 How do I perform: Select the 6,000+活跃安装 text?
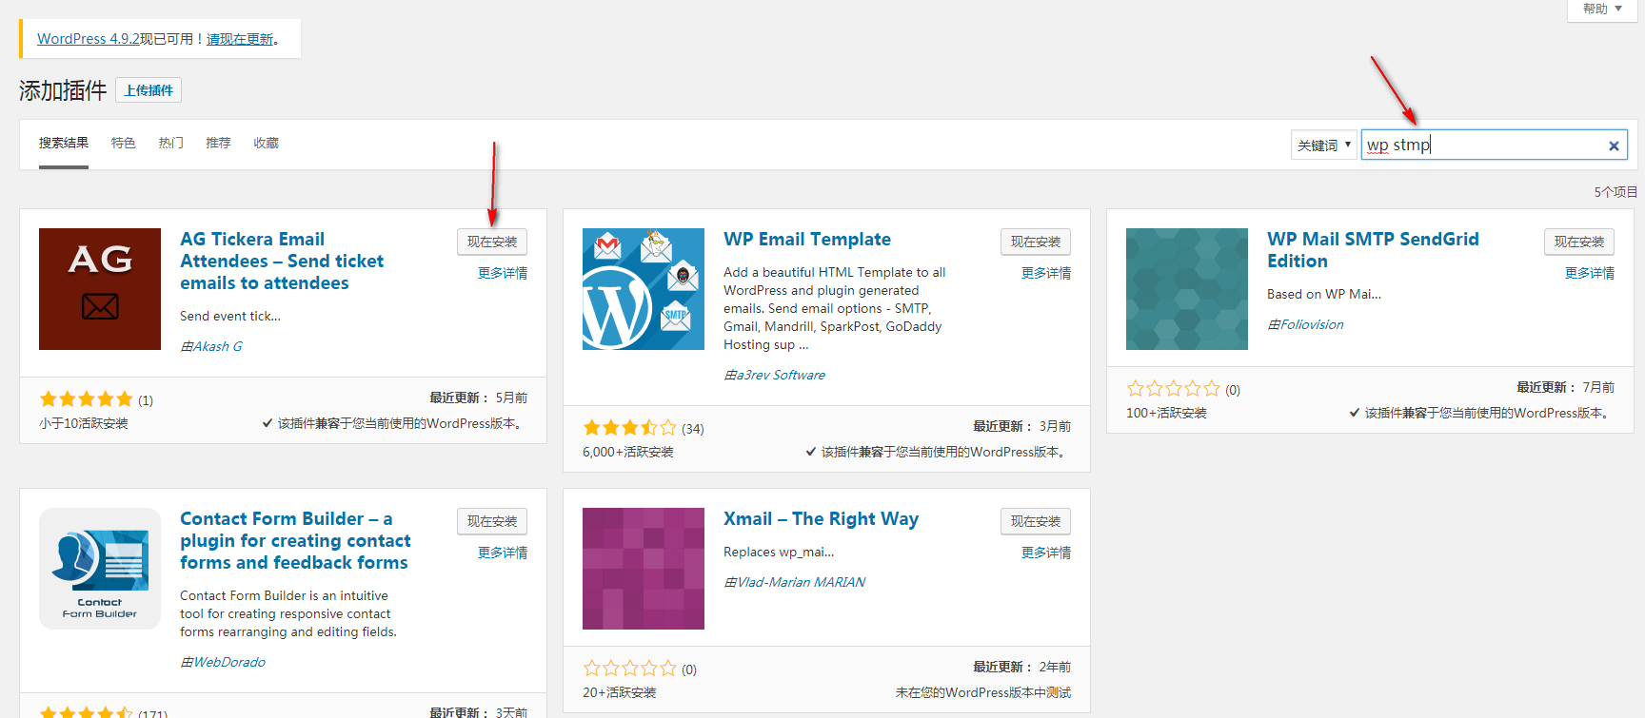pos(628,452)
